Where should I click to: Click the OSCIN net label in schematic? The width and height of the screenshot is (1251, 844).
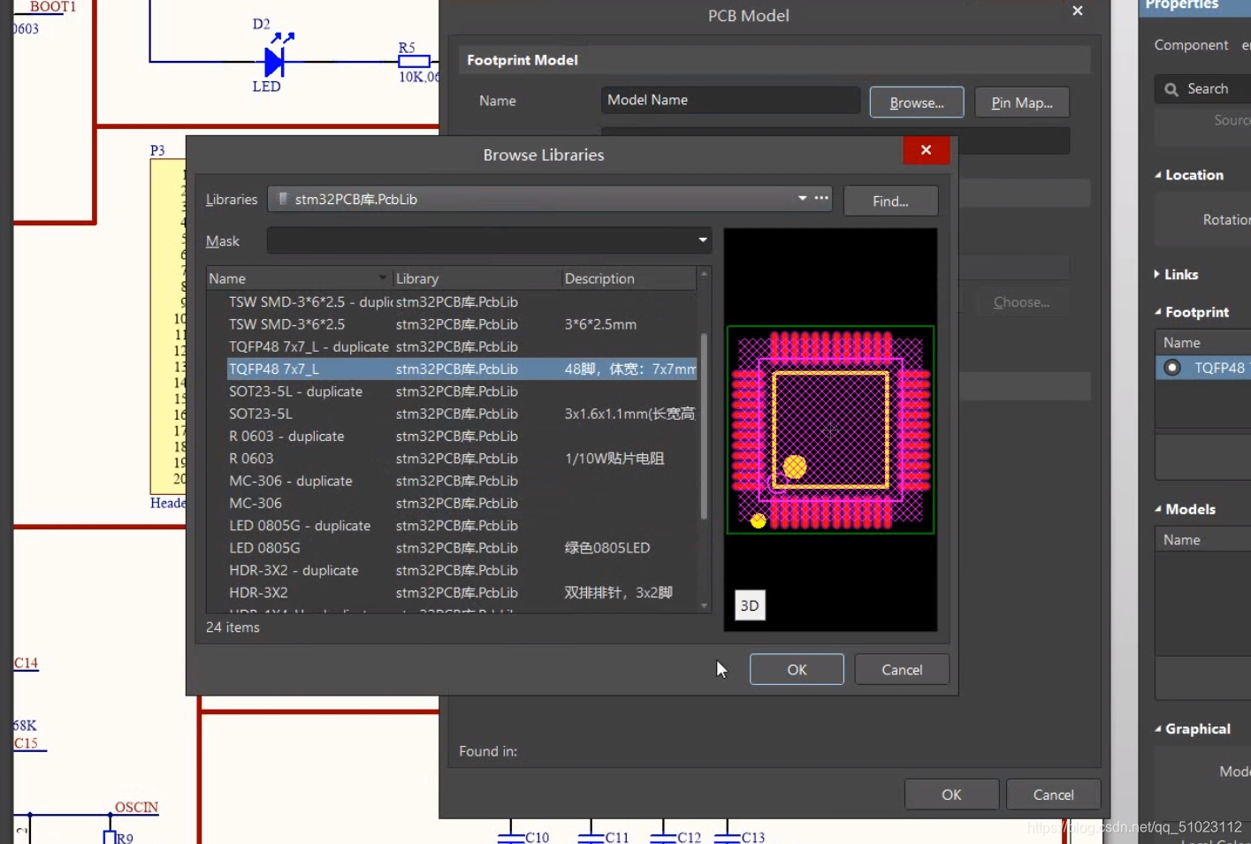(x=136, y=807)
